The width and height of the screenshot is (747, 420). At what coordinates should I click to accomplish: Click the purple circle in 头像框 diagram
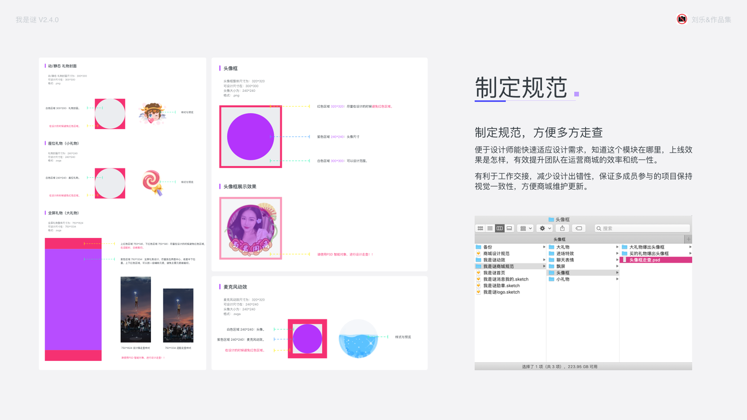(x=250, y=137)
